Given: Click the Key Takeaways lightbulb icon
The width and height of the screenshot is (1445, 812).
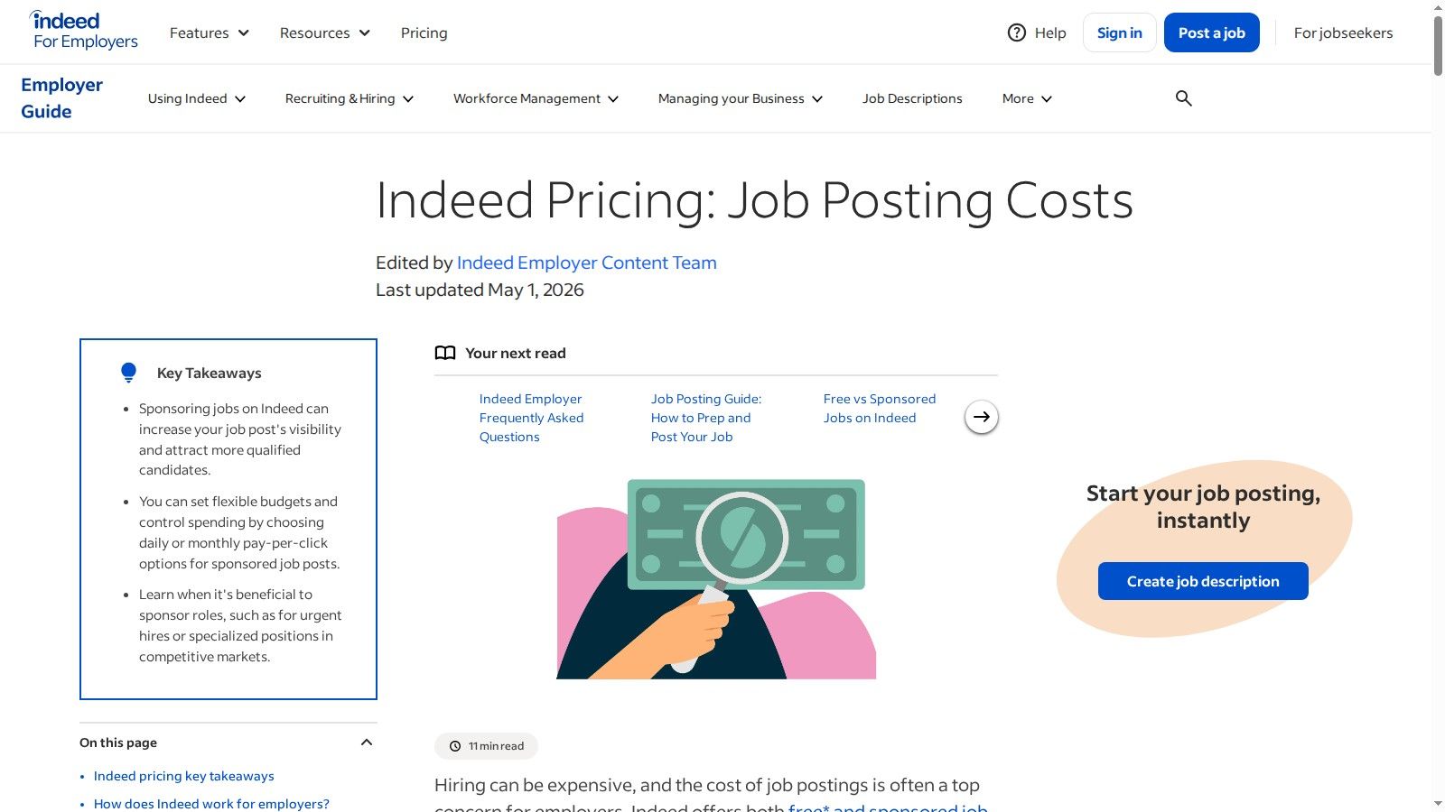Looking at the screenshot, I should point(128,373).
